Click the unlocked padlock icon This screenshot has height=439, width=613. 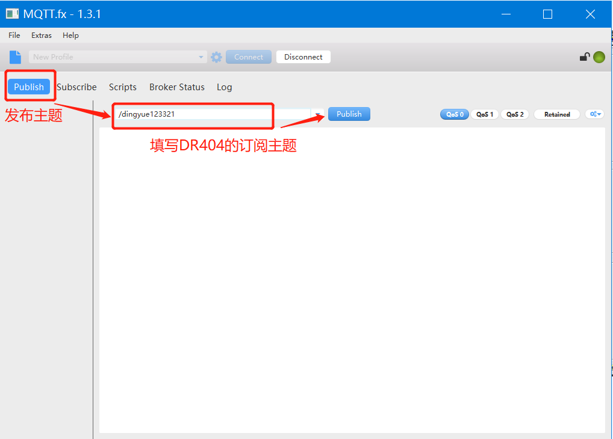[x=584, y=57]
